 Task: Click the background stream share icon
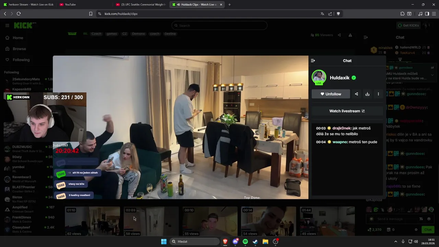tap(339, 35)
